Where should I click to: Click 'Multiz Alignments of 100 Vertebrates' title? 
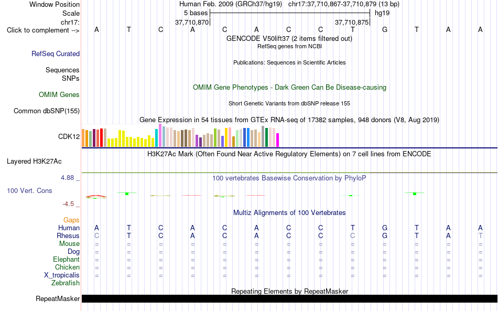click(289, 213)
